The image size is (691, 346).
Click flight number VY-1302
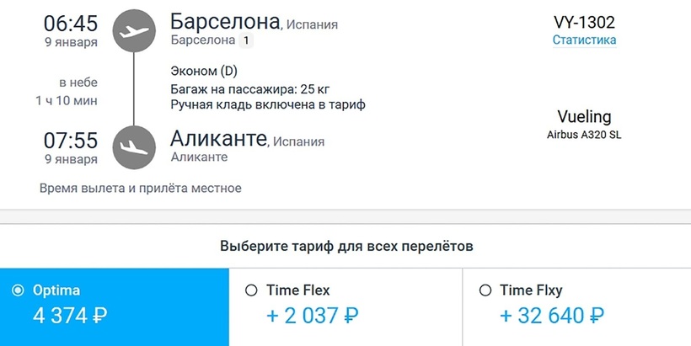pyautogui.click(x=584, y=23)
